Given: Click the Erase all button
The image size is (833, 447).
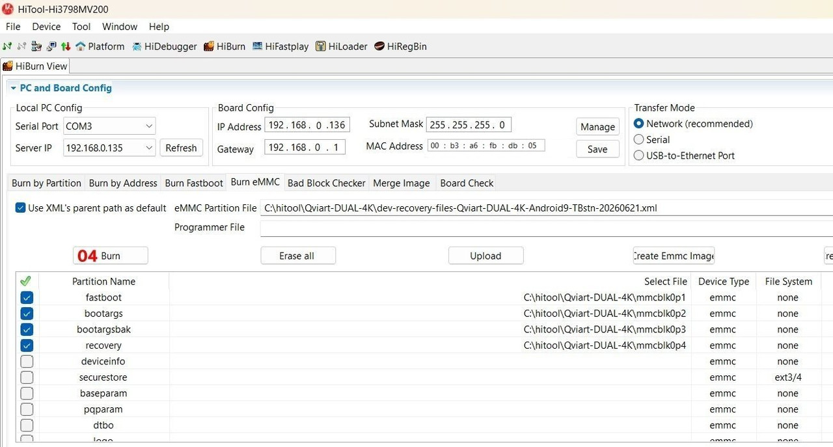Looking at the screenshot, I should coord(298,256).
